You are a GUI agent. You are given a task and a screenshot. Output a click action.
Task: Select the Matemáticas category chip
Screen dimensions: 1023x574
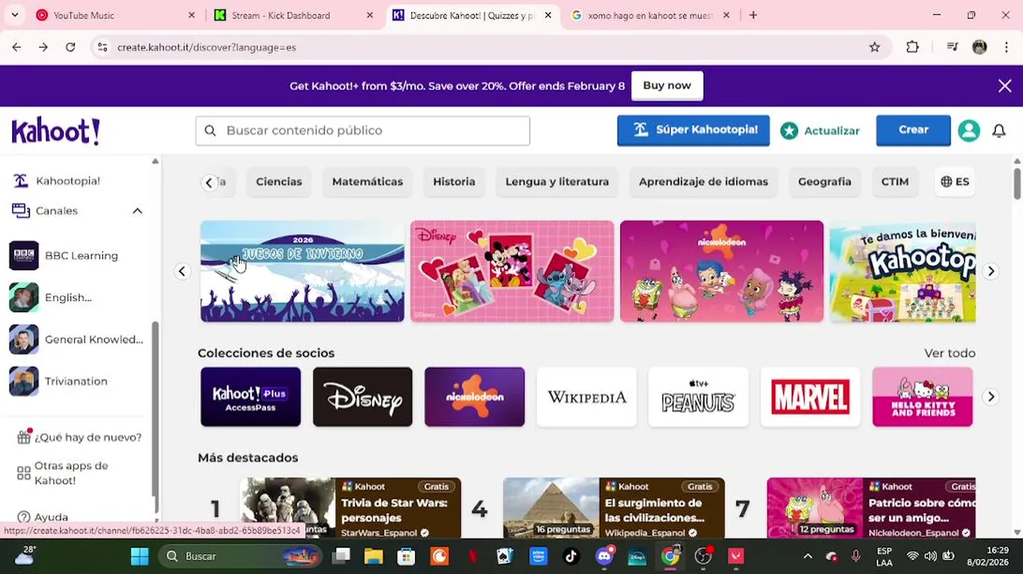tap(367, 182)
